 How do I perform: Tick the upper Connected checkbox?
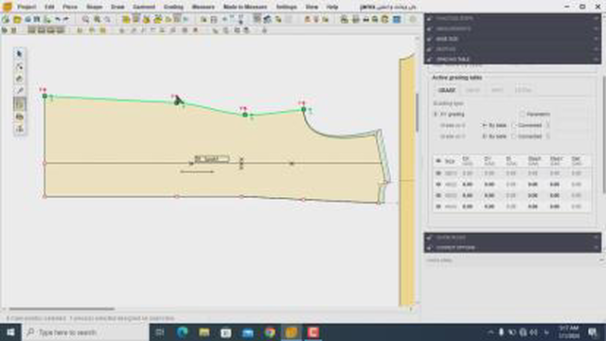click(x=514, y=125)
